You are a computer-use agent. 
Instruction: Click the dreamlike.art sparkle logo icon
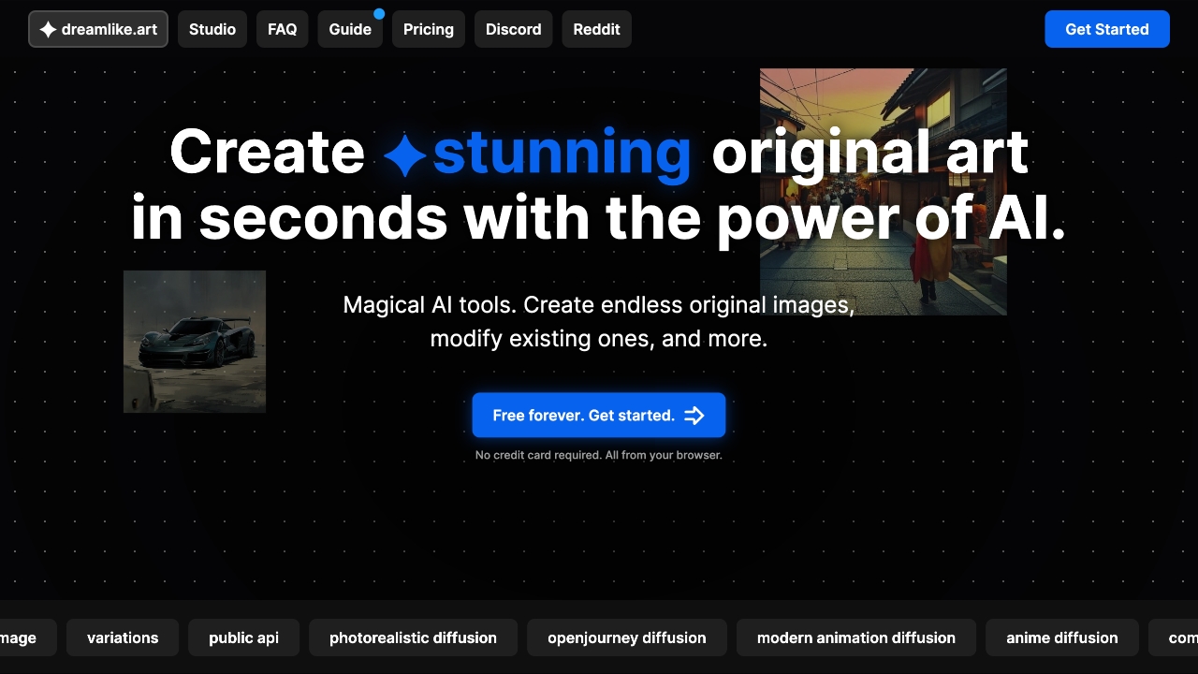point(48,29)
